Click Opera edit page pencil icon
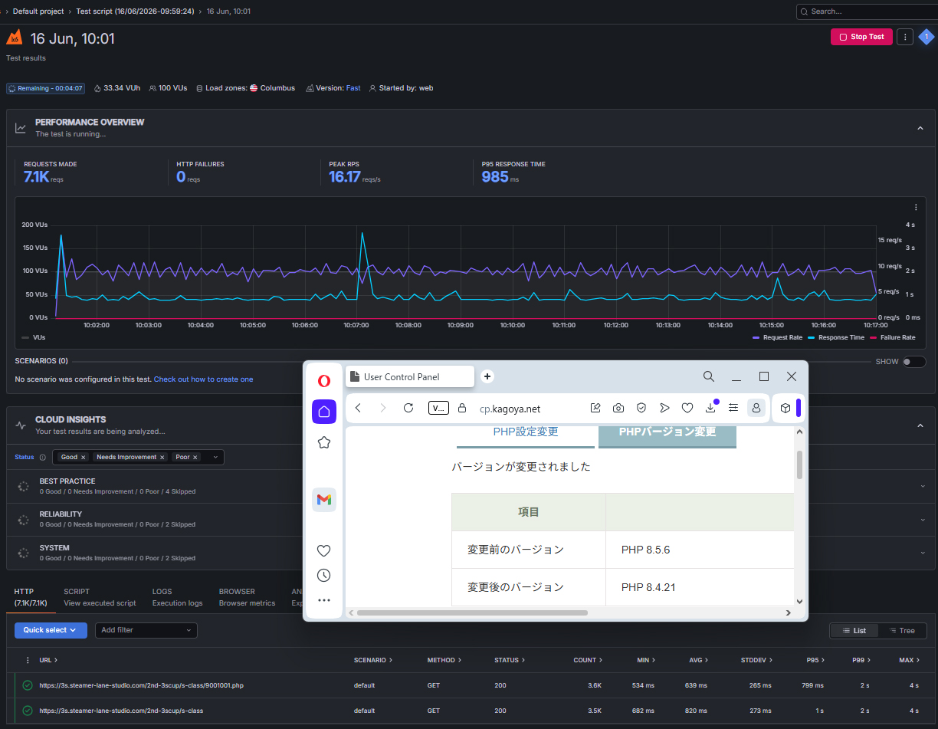This screenshot has height=729, width=938. 595,408
